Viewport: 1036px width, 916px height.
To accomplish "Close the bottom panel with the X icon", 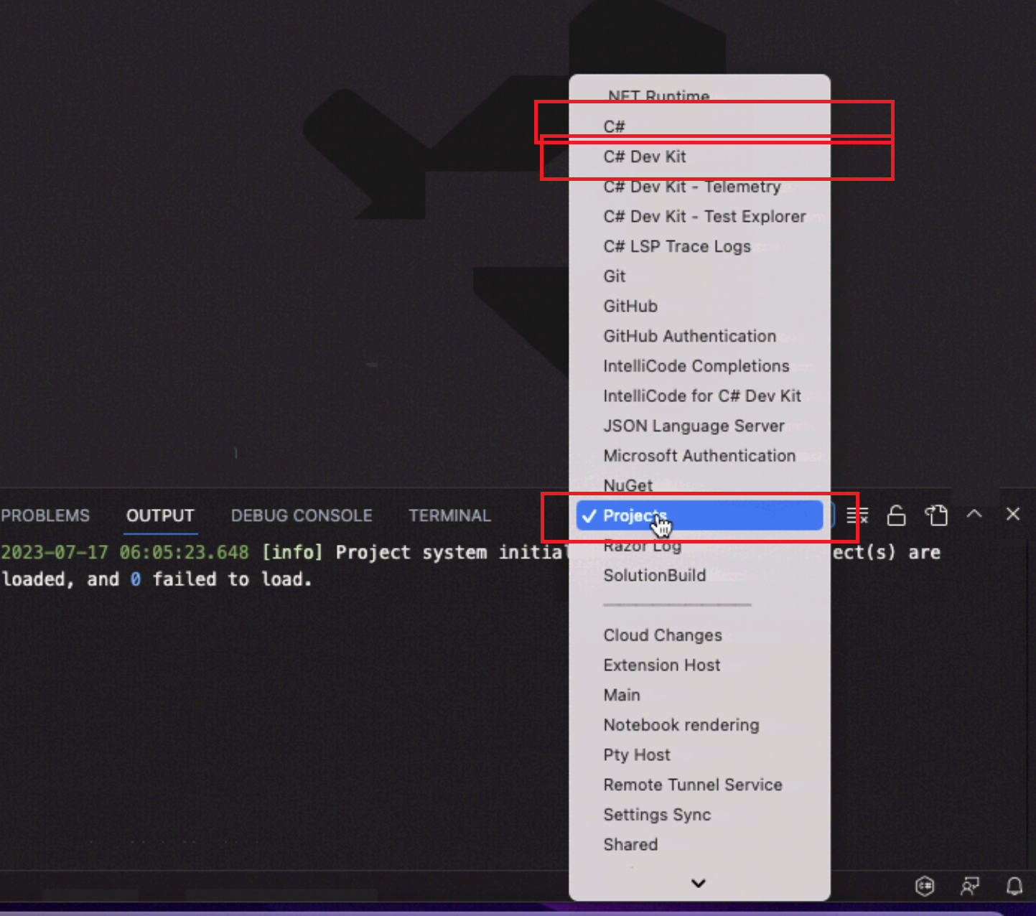I will [1013, 514].
